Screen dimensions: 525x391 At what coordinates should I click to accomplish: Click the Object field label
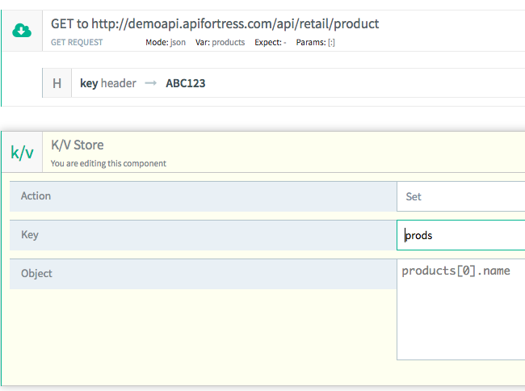(x=36, y=274)
